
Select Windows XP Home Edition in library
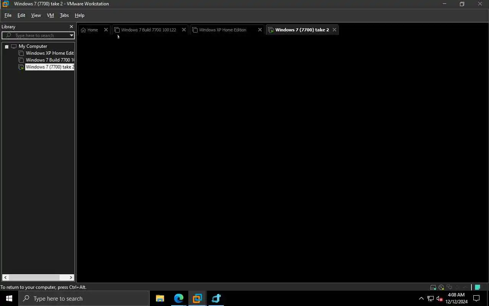(x=50, y=53)
